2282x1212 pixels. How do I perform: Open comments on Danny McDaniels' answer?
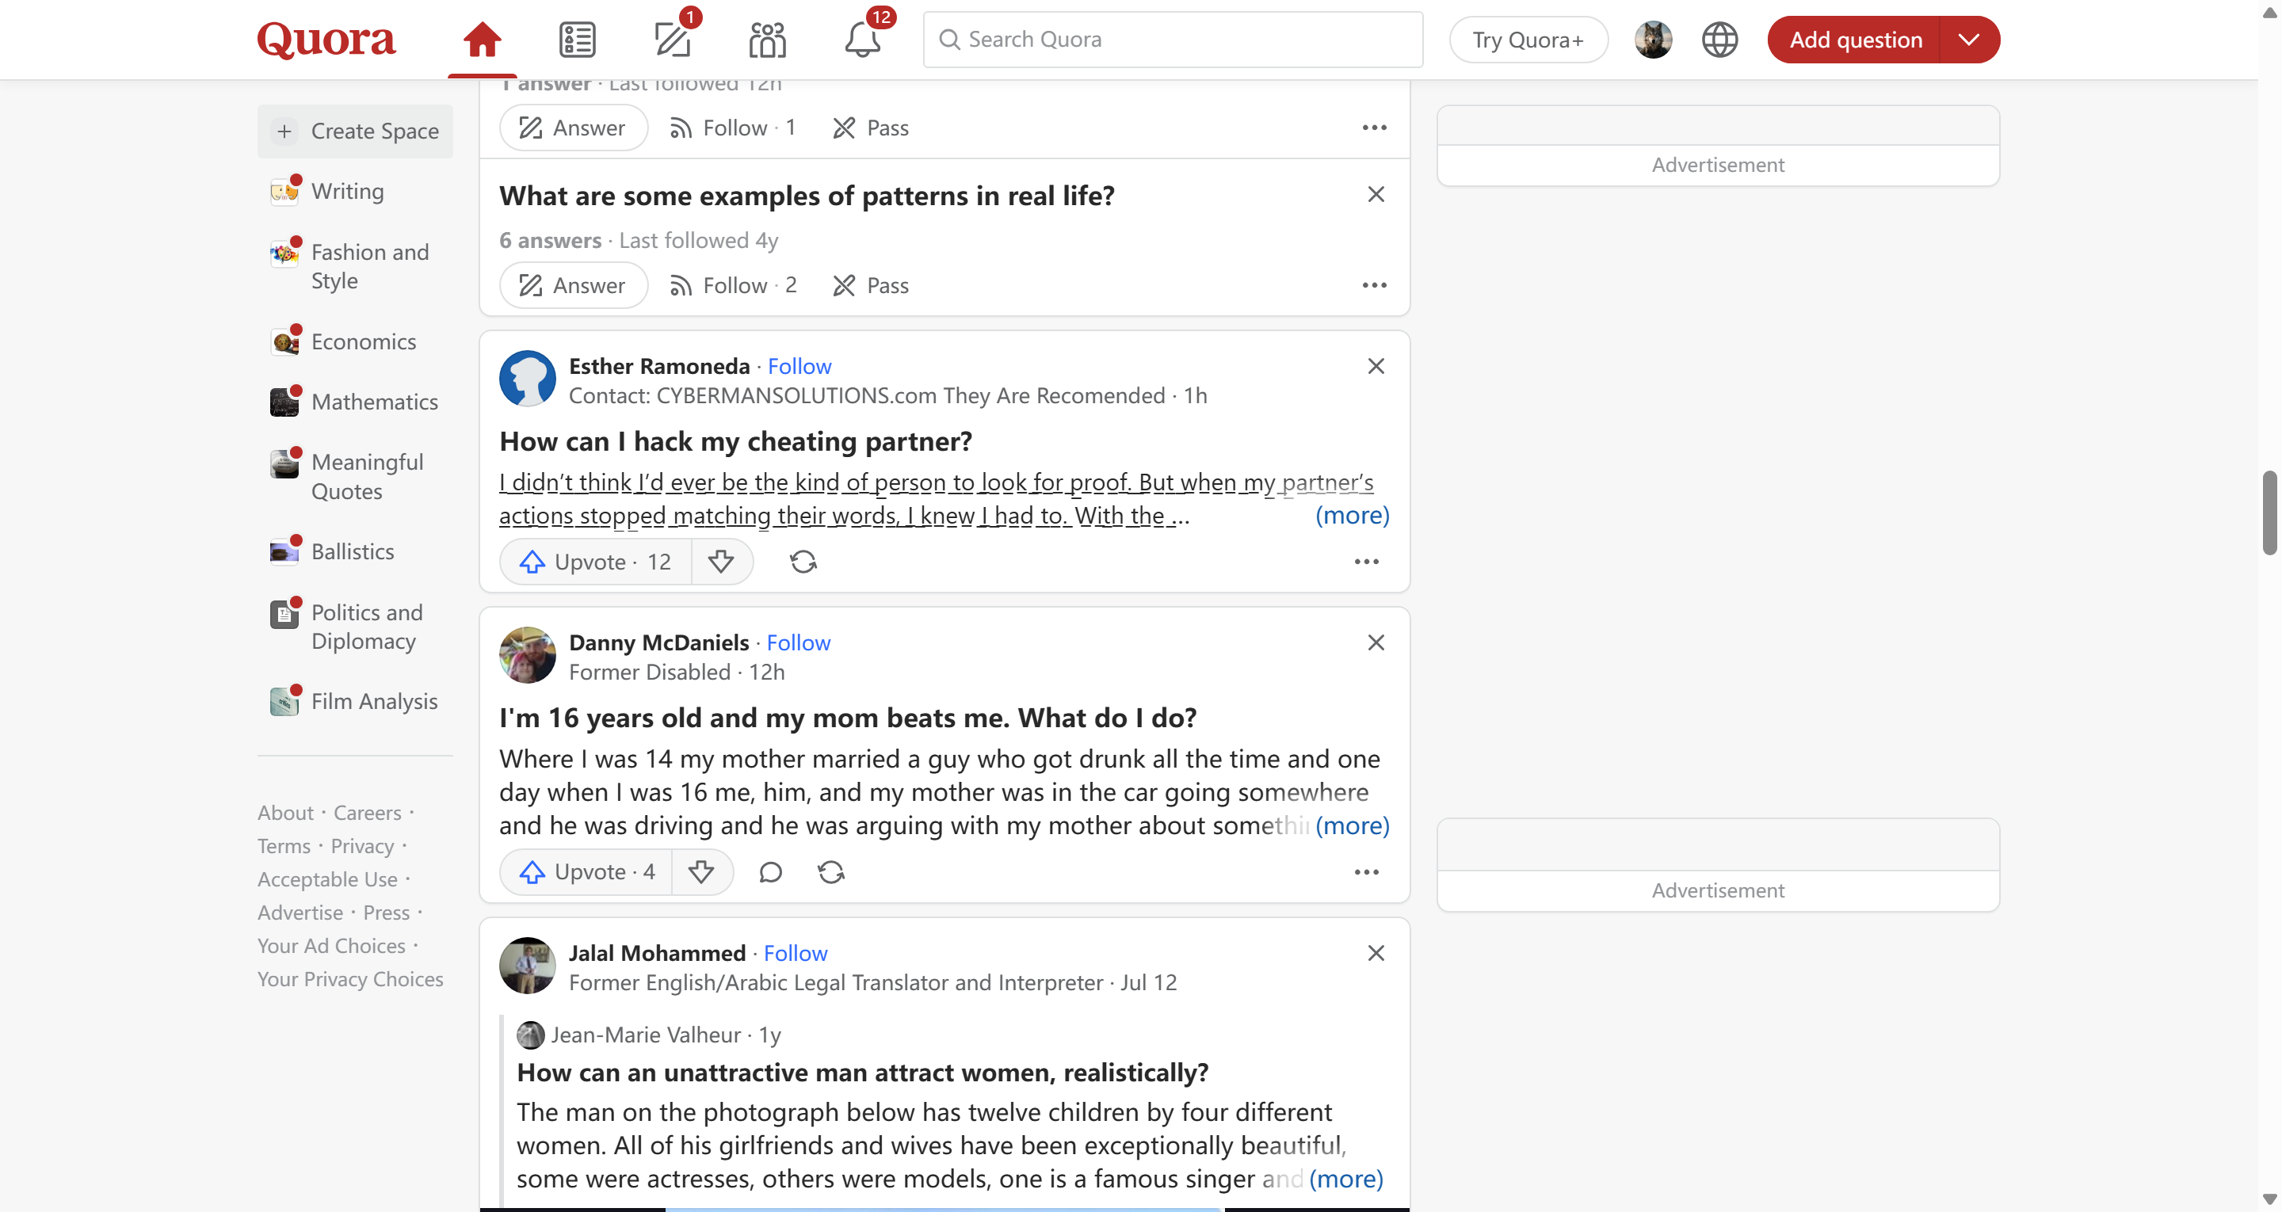point(770,872)
